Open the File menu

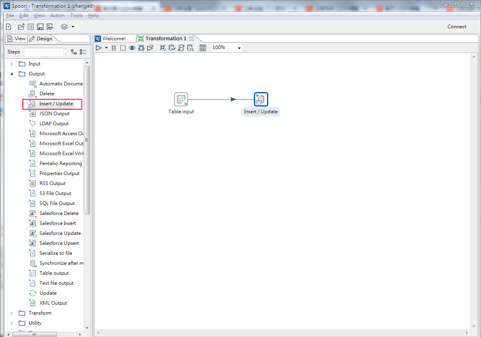[x=10, y=16]
